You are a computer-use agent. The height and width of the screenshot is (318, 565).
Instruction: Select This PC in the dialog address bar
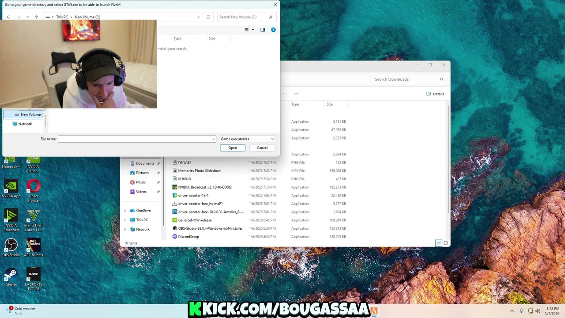point(62,17)
